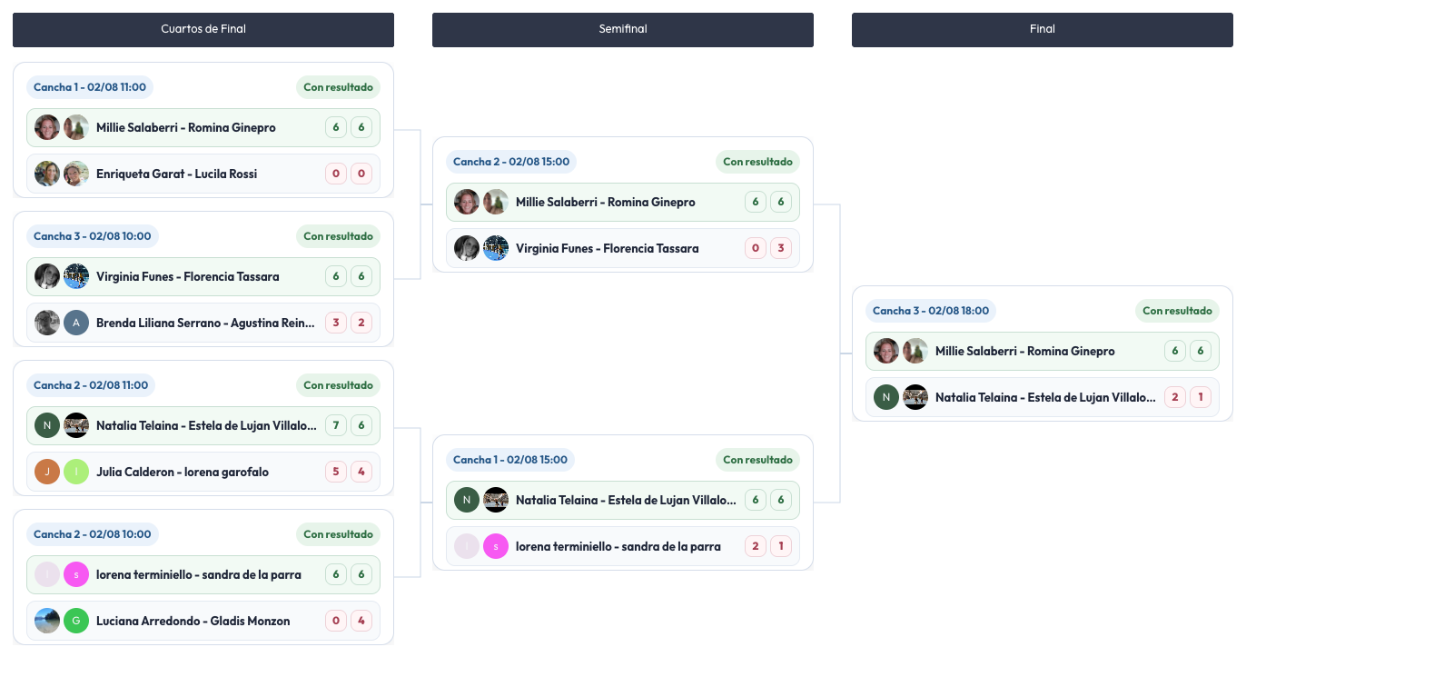The image size is (1444, 677).
Task: Click the green 'G' avatar of Gladis Monzon
Action: pos(76,621)
